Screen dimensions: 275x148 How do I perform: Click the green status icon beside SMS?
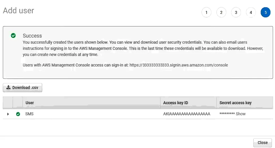18,114
